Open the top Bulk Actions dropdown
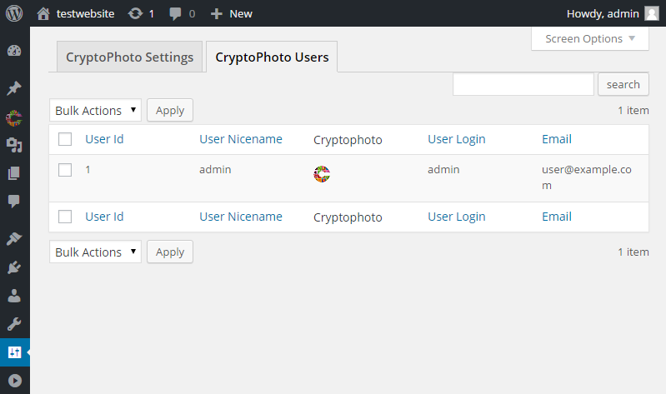The height and width of the screenshot is (394, 666). (95, 110)
